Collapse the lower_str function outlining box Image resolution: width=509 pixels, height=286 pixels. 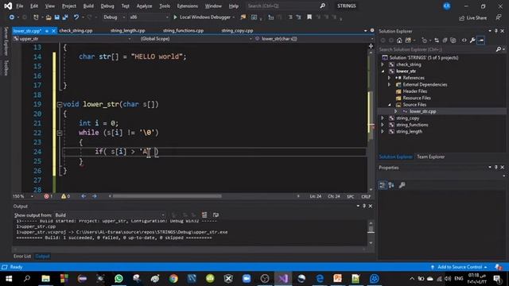[x=60, y=104]
